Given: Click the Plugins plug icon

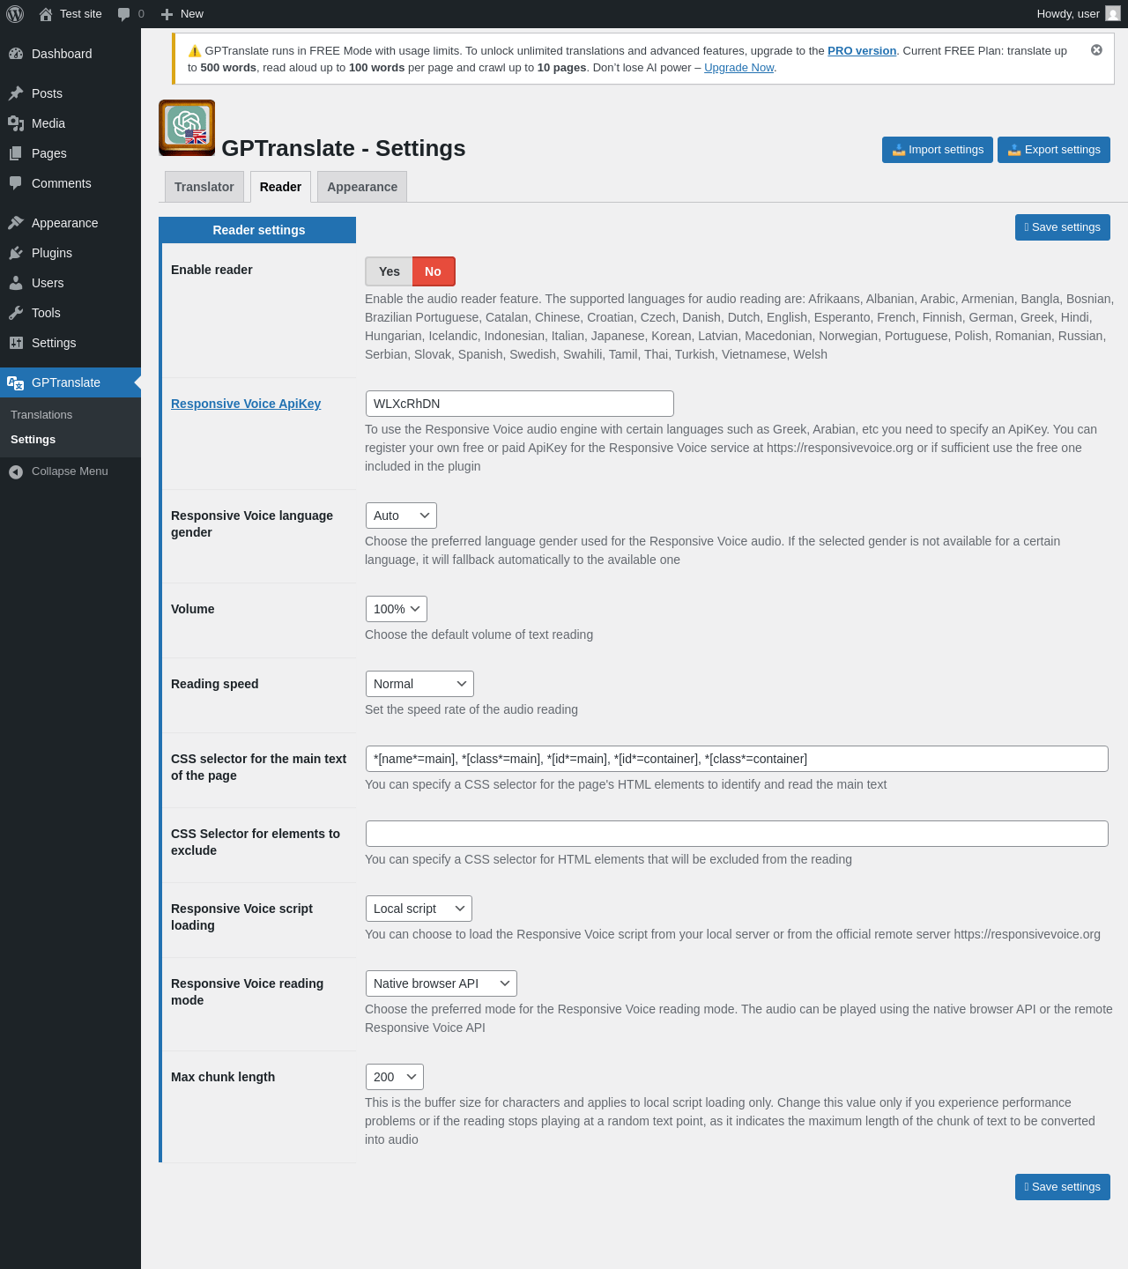Looking at the screenshot, I should tap(16, 253).
